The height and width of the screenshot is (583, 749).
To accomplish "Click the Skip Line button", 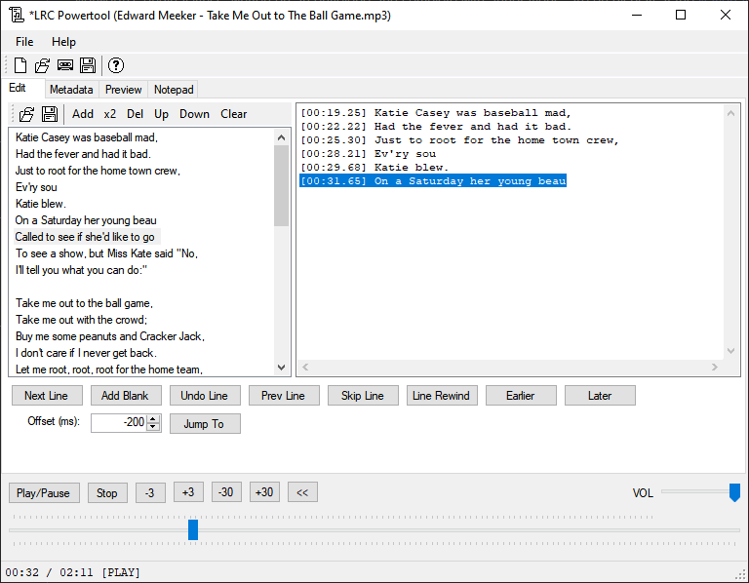I will 363,396.
